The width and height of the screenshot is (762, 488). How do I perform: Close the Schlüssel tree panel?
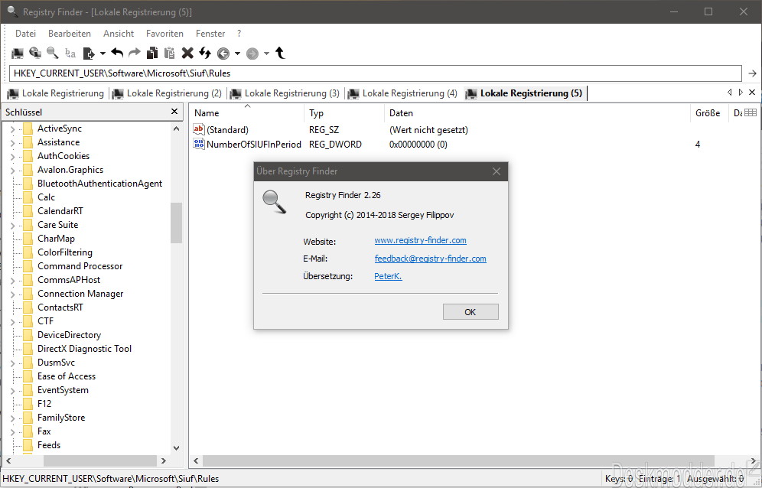point(174,112)
